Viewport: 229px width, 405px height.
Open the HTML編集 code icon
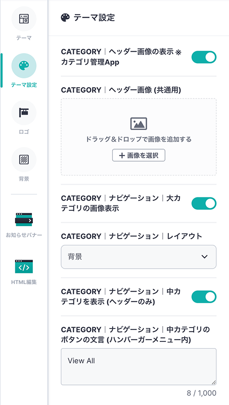24,266
